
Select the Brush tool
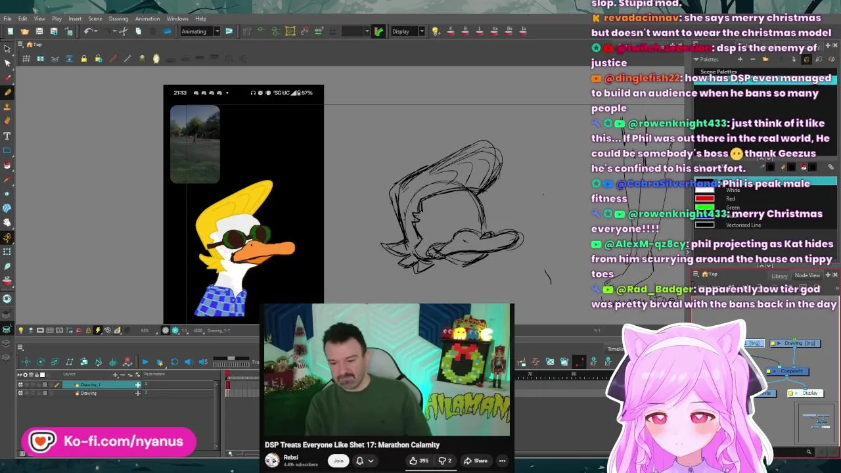click(x=7, y=78)
